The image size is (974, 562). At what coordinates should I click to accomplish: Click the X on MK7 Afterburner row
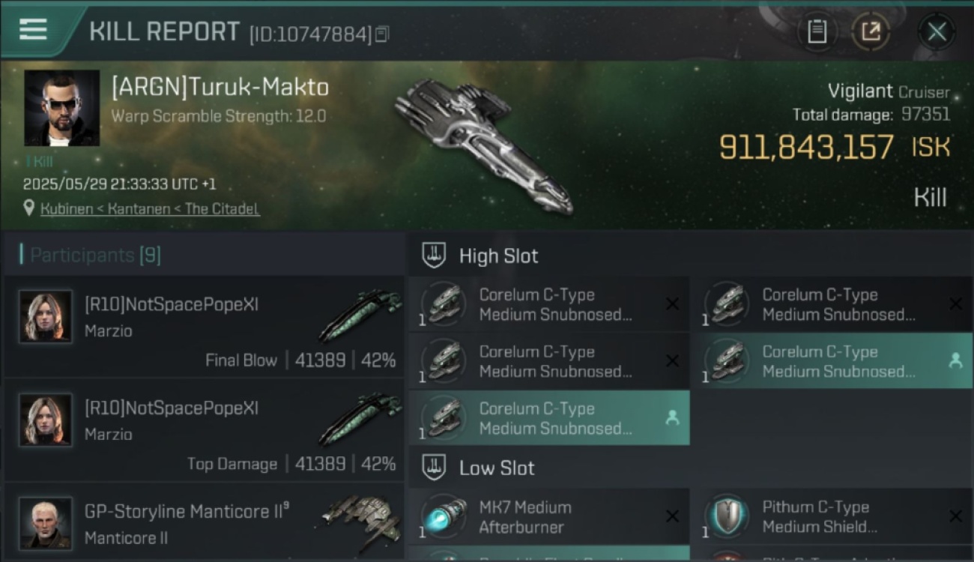tap(672, 516)
